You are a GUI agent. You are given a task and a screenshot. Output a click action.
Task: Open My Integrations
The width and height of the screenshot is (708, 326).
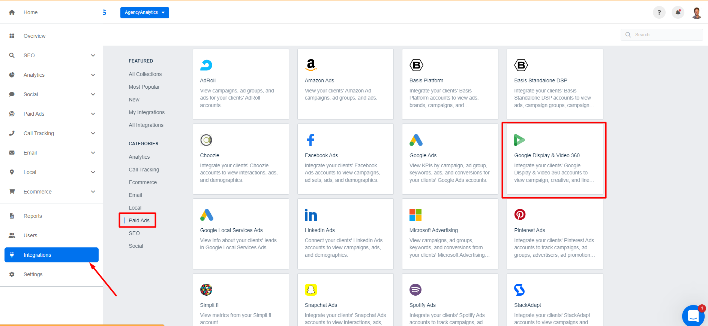tap(147, 112)
